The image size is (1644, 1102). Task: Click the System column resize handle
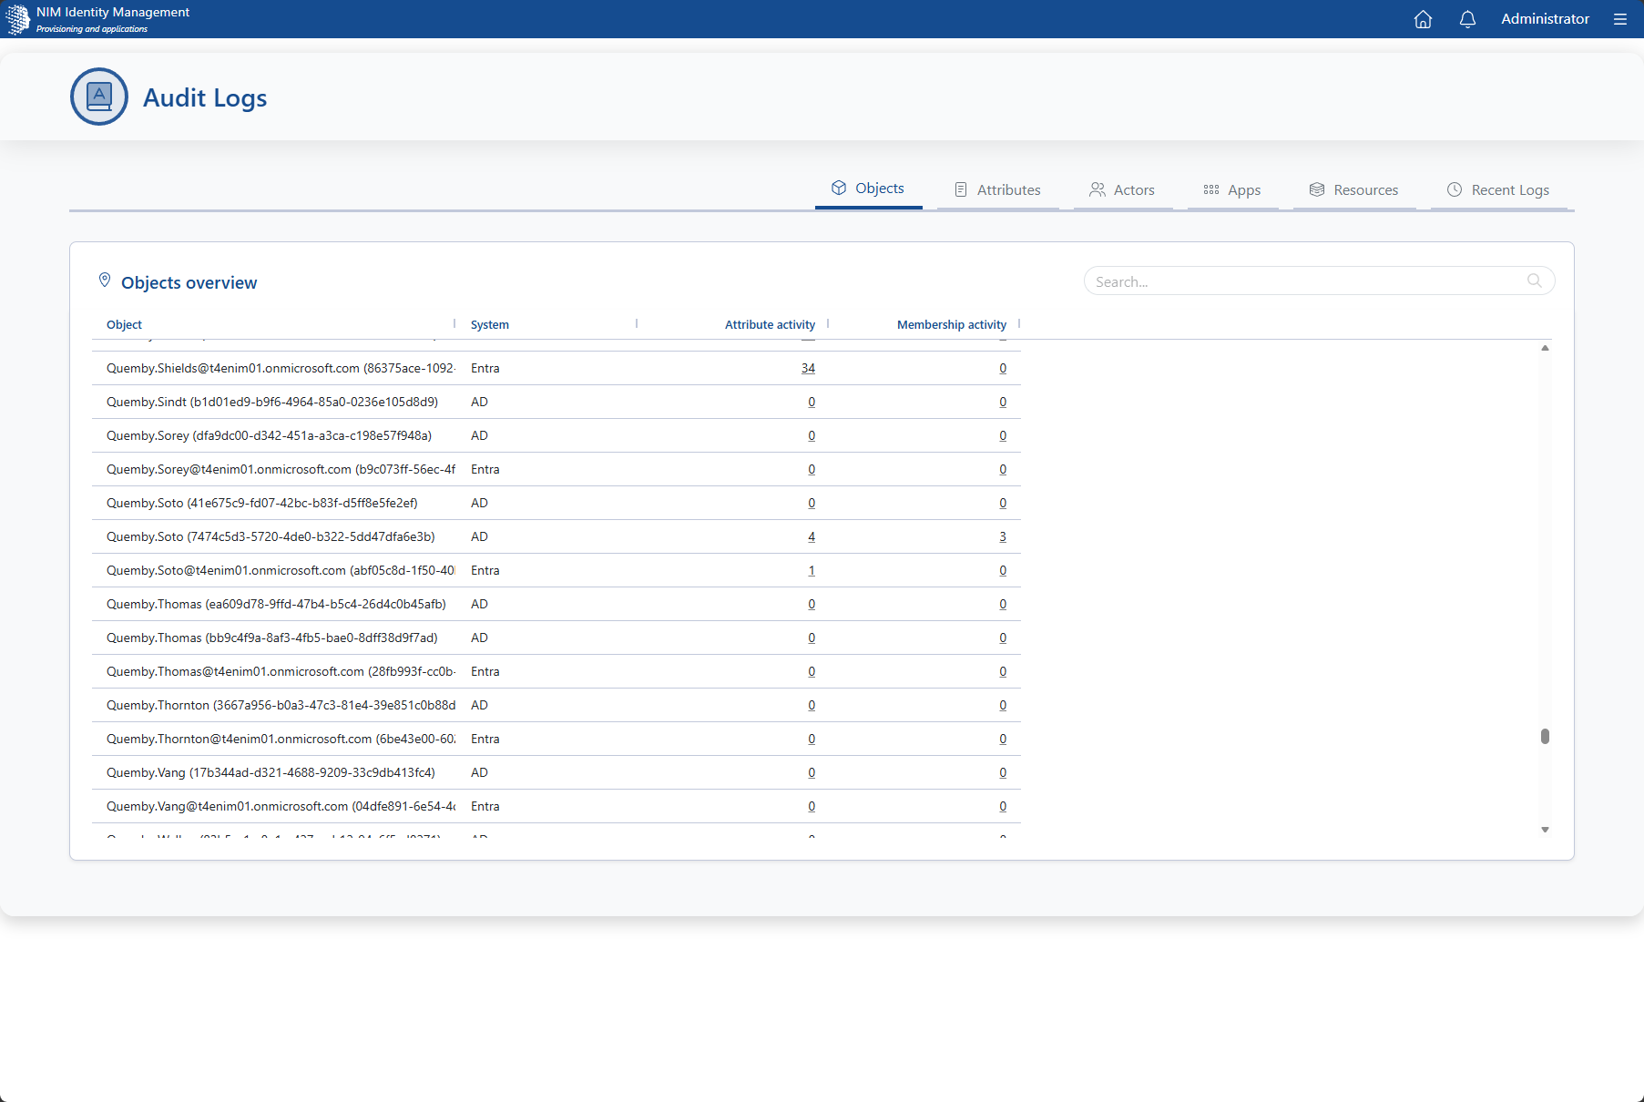(637, 323)
